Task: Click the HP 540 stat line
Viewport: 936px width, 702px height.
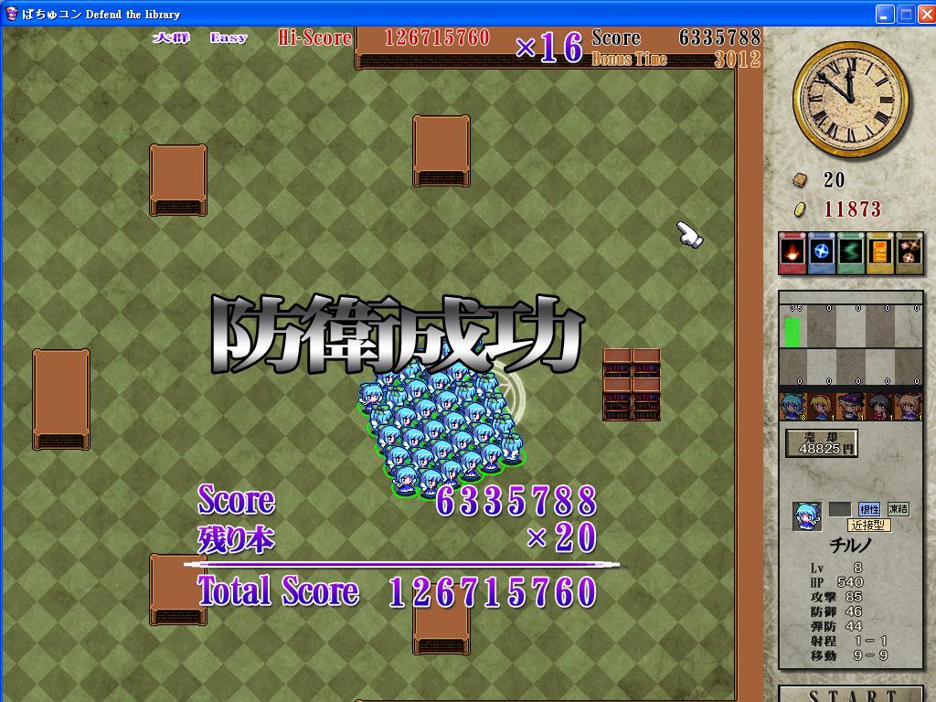Action: coord(836,582)
